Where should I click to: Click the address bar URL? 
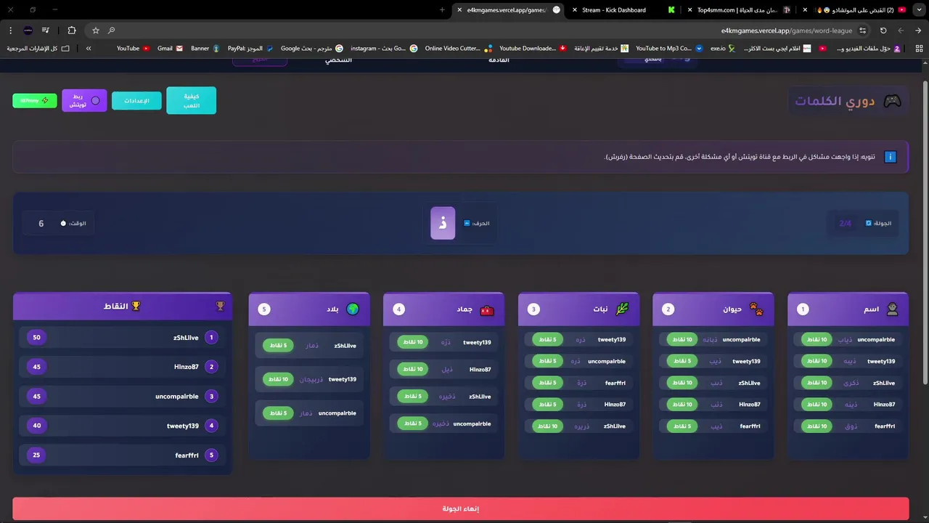point(787,31)
